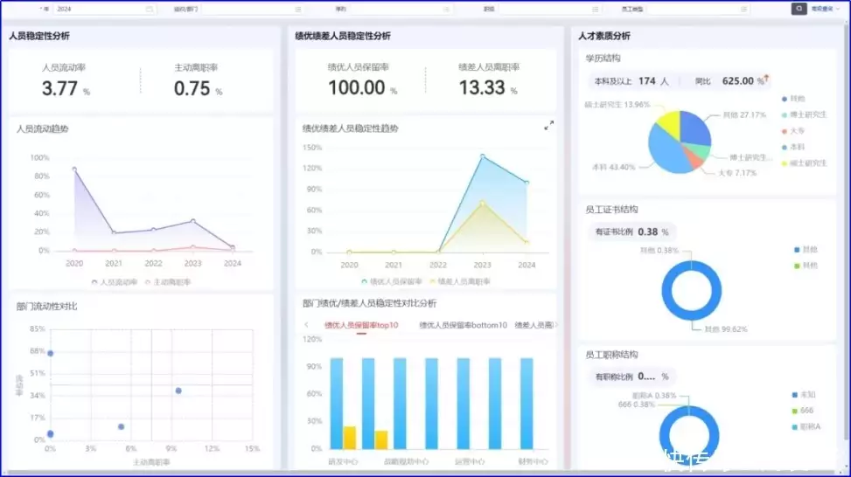851x477 pixels.
Task: Click the dark search button in the filter bar
Action: point(799,9)
